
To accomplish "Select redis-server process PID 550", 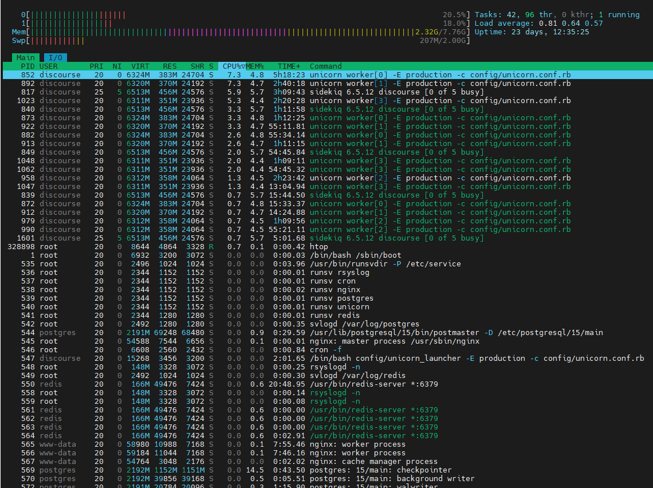I will pyautogui.click(x=326, y=384).
